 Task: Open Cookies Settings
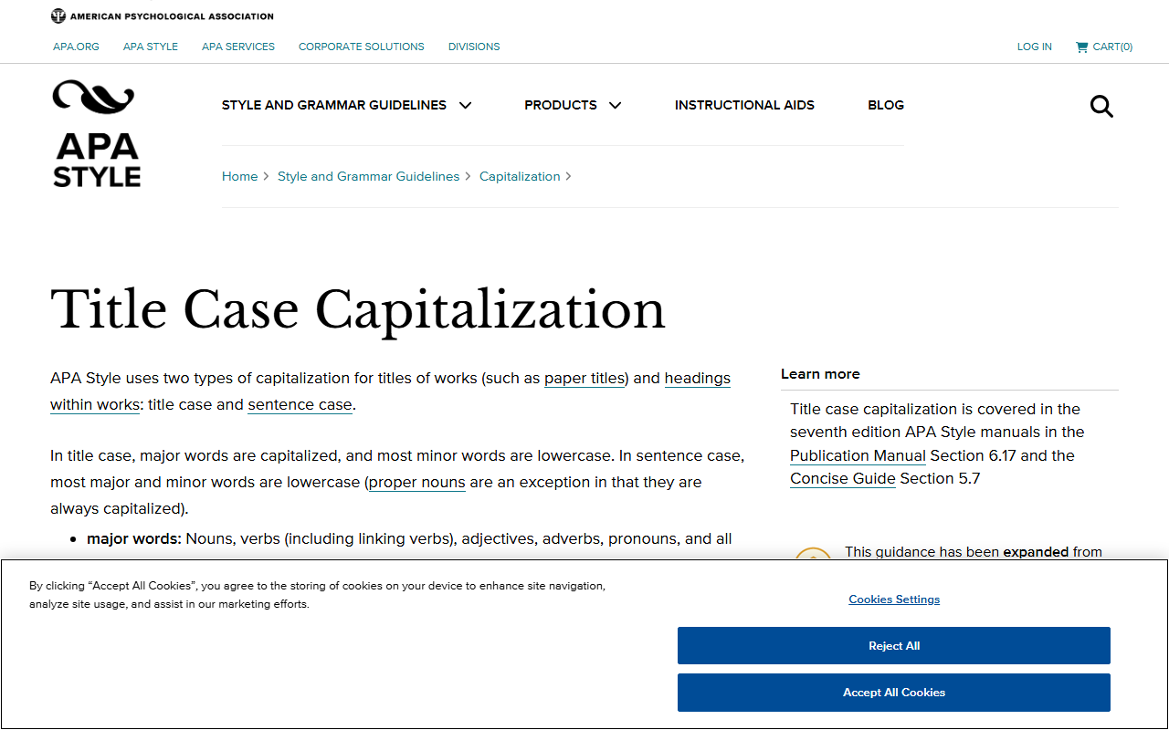tap(894, 600)
